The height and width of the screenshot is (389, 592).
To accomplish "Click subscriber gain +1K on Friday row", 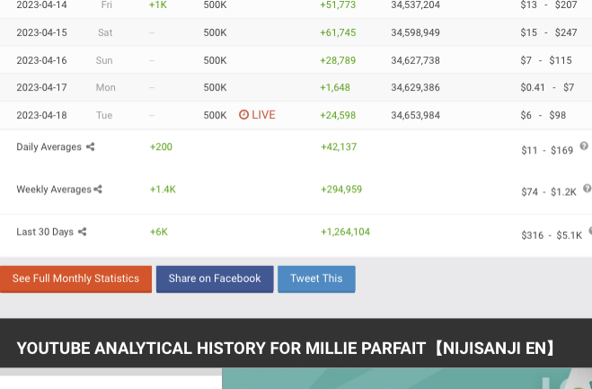I will 158,4.
